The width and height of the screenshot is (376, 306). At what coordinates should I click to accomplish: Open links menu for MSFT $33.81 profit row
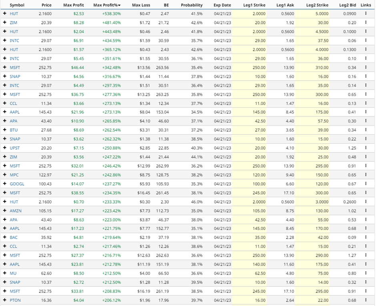pos(366,291)
